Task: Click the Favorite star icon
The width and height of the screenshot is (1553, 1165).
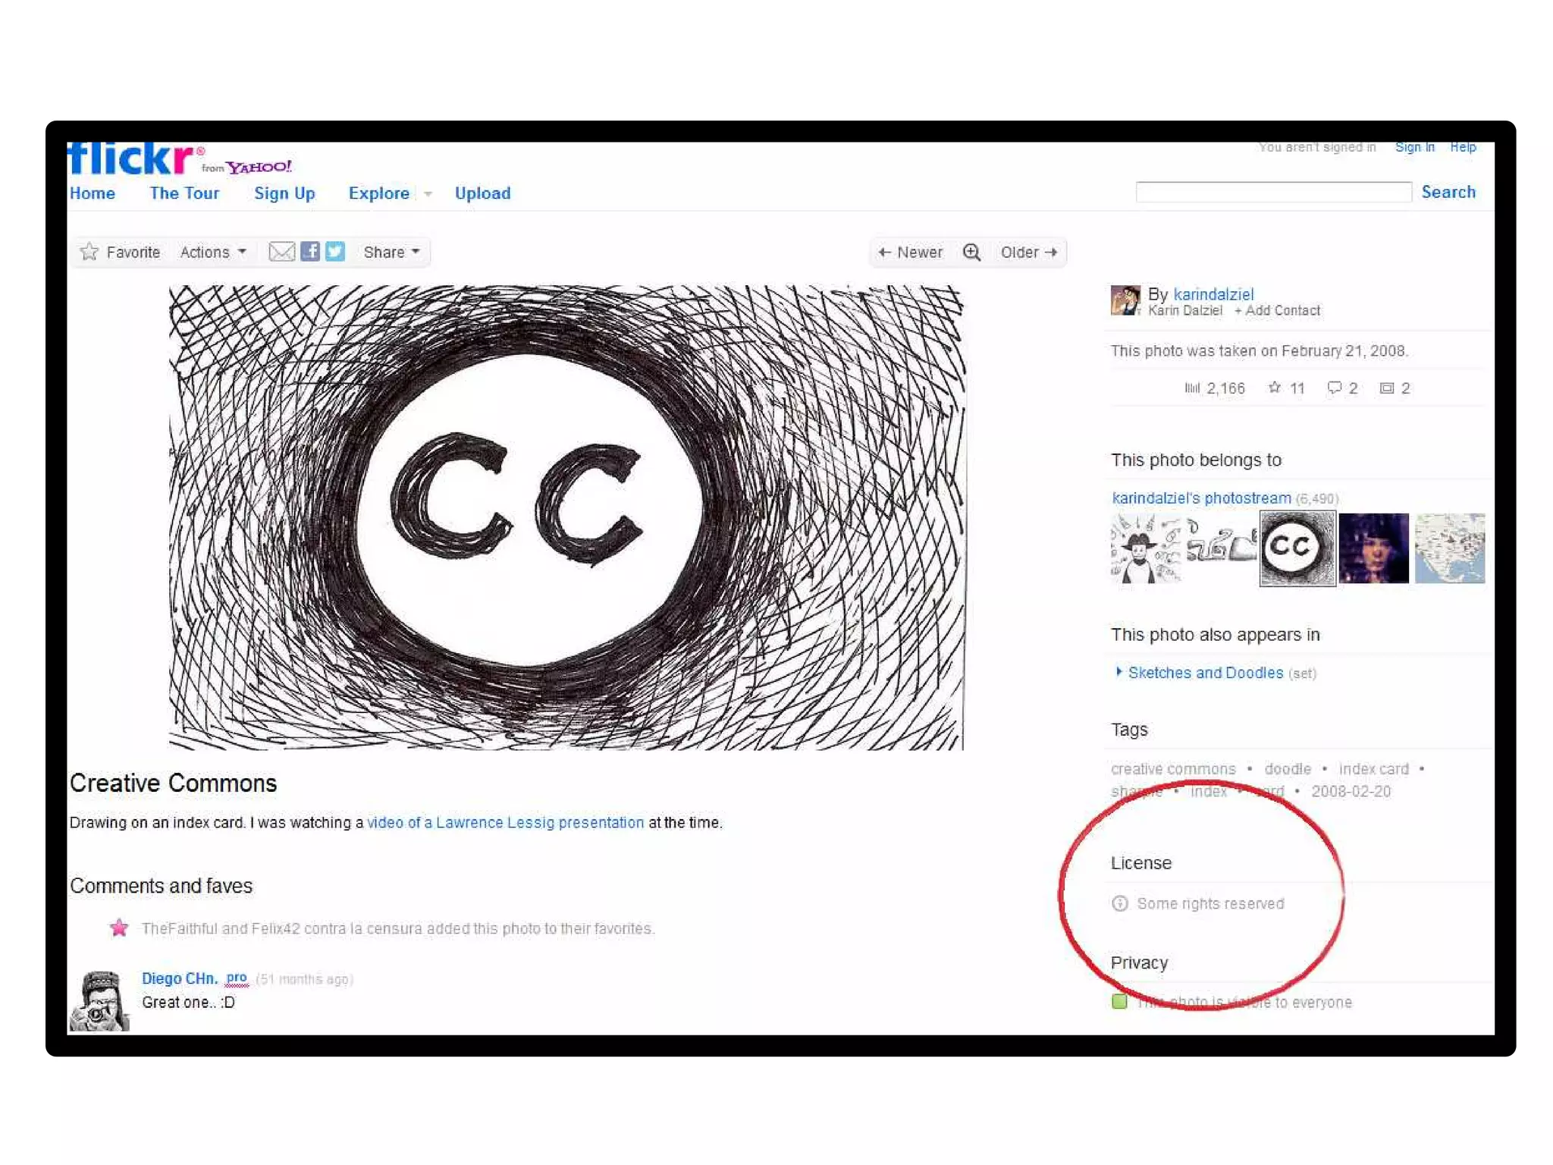Action: (89, 252)
